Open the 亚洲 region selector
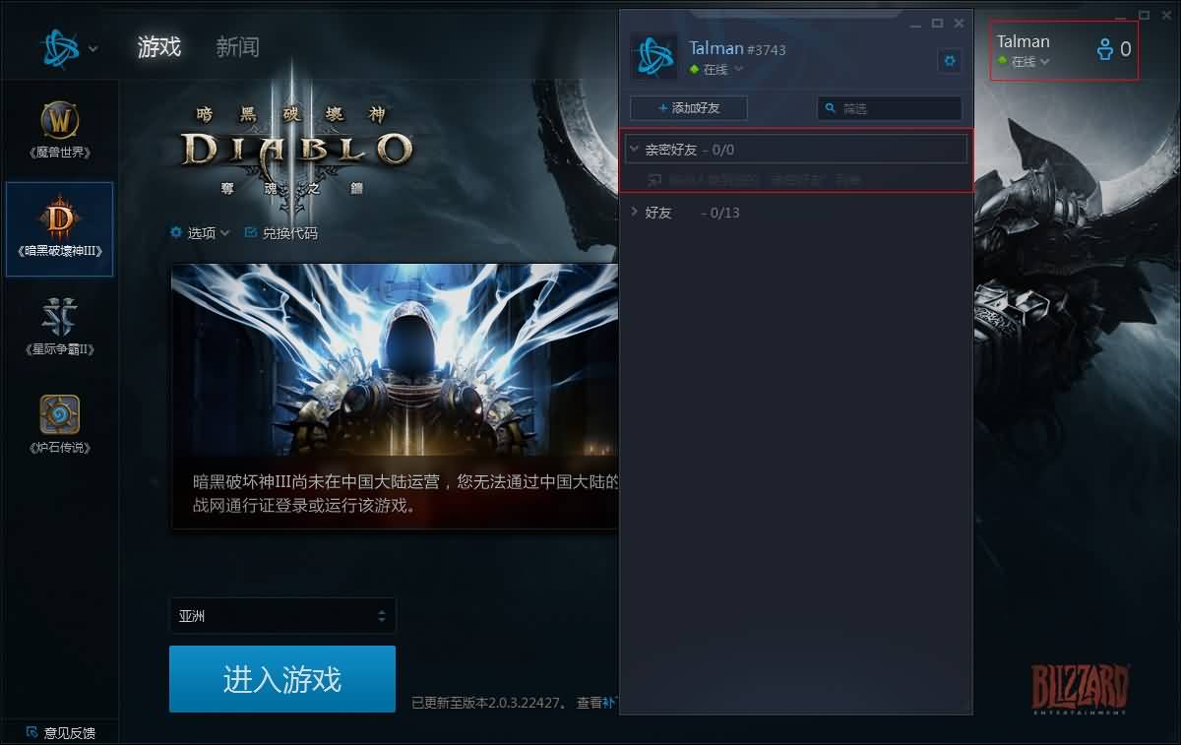The image size is (1181, 745). tap(282, 616)
